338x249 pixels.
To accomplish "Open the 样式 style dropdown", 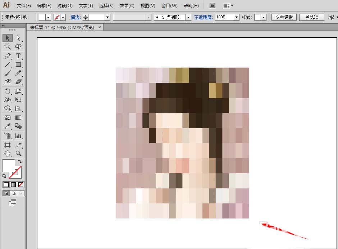I will 264,18.
